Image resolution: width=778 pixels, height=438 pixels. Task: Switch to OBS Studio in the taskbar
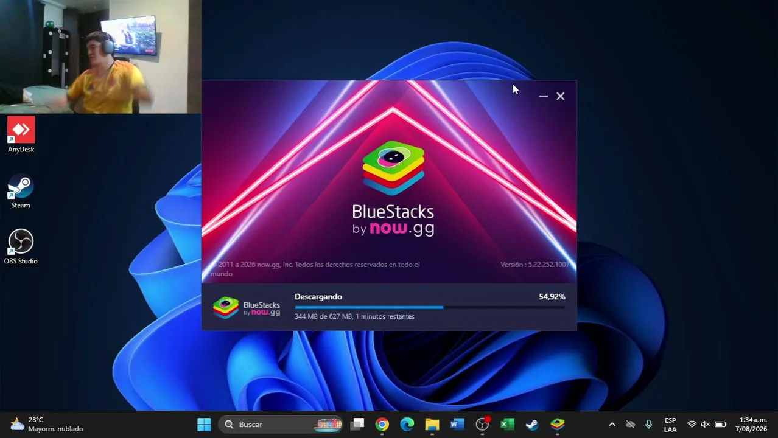pyautogui.click(x=482, y=425)
